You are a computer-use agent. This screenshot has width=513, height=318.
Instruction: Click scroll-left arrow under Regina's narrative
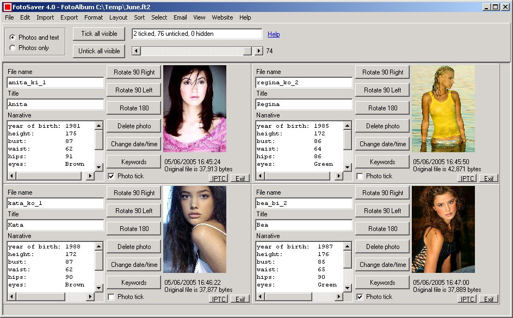click(x=260, y=176)
